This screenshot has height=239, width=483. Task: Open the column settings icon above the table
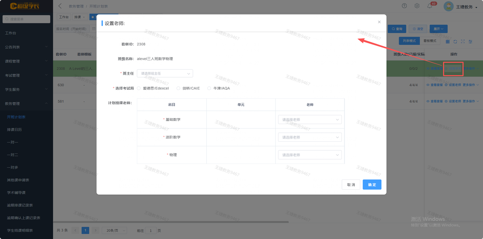[x=471, y=41]
